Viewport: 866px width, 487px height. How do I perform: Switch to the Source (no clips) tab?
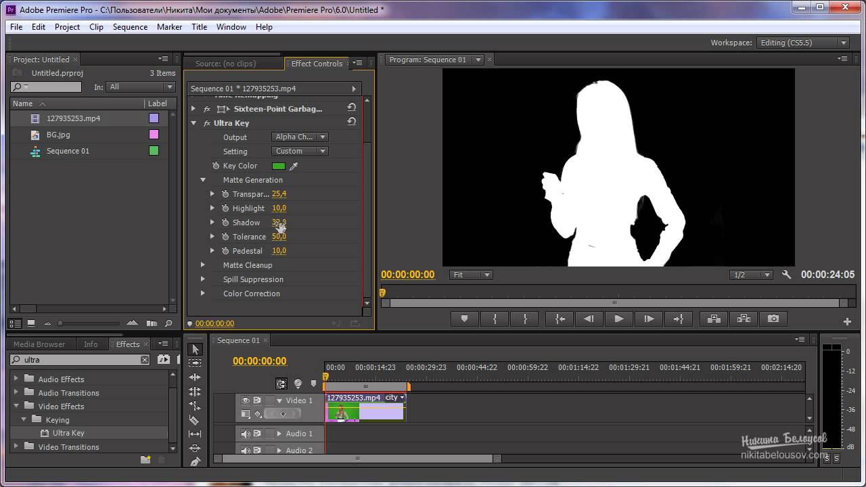coord(225,64)
